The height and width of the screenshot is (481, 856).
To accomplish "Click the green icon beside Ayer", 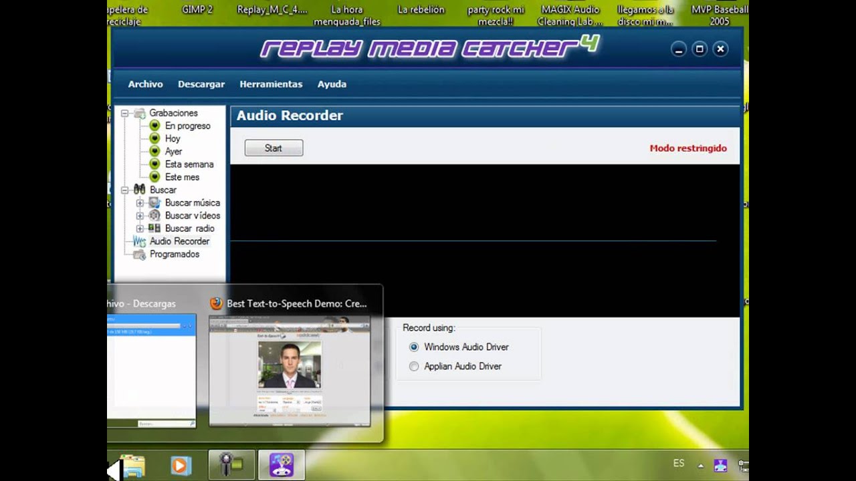I will [x=154, y=151].
